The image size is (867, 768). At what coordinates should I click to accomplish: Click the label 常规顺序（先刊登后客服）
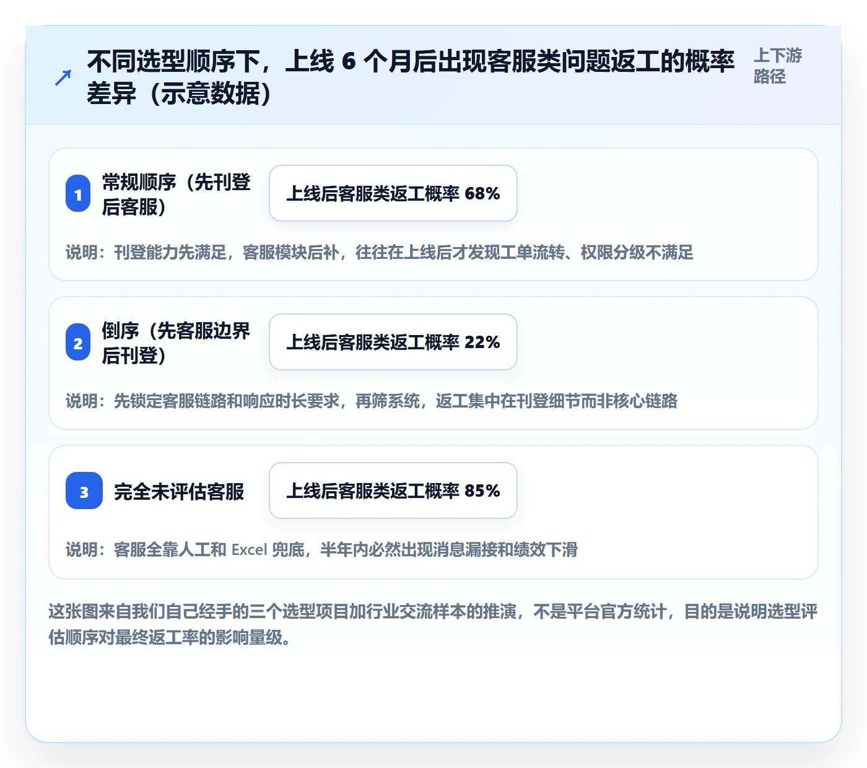coord(176,194)
